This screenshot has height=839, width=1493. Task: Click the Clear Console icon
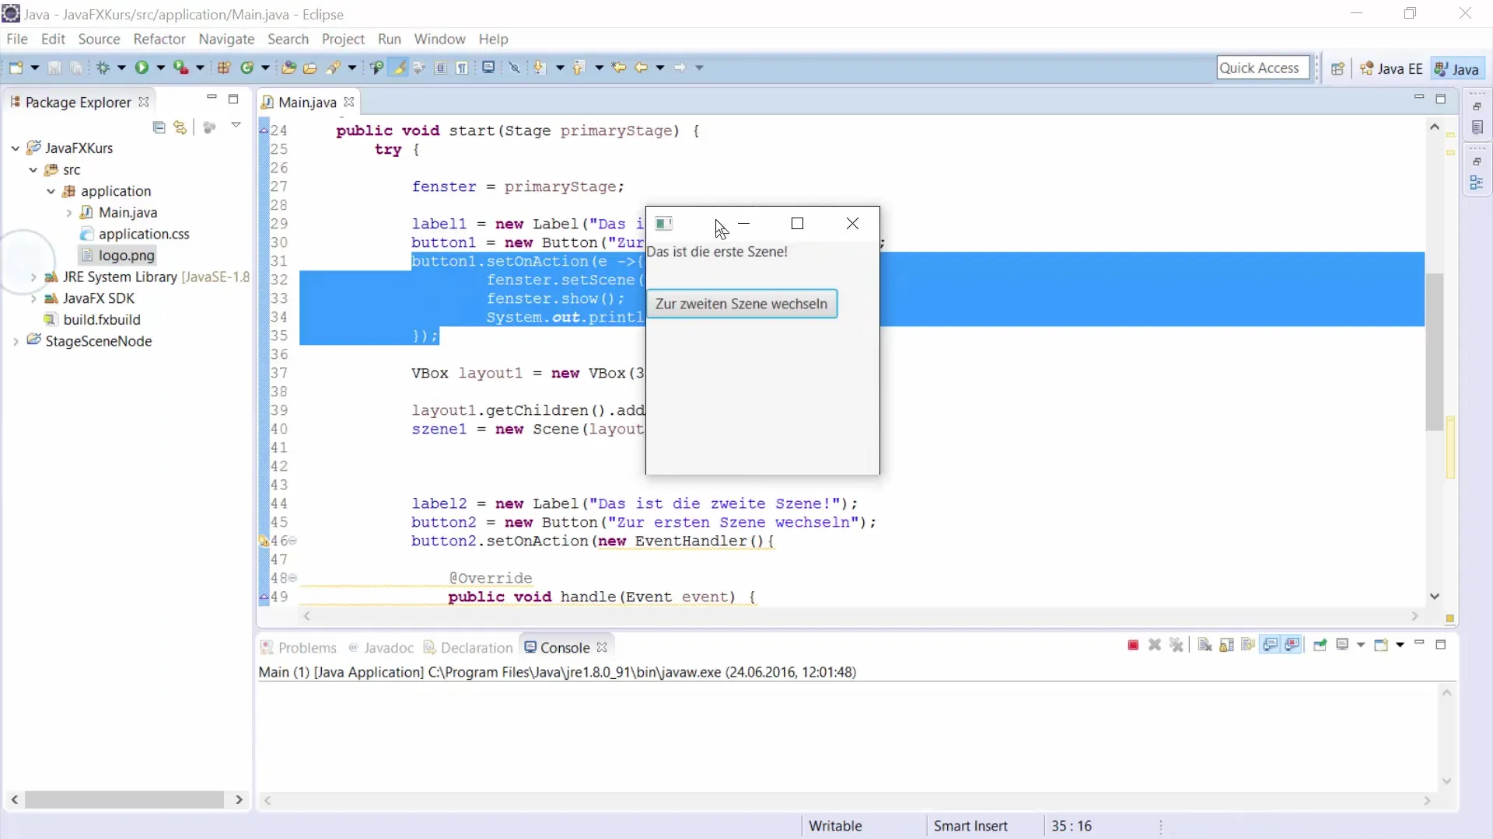click(1205, 645)
